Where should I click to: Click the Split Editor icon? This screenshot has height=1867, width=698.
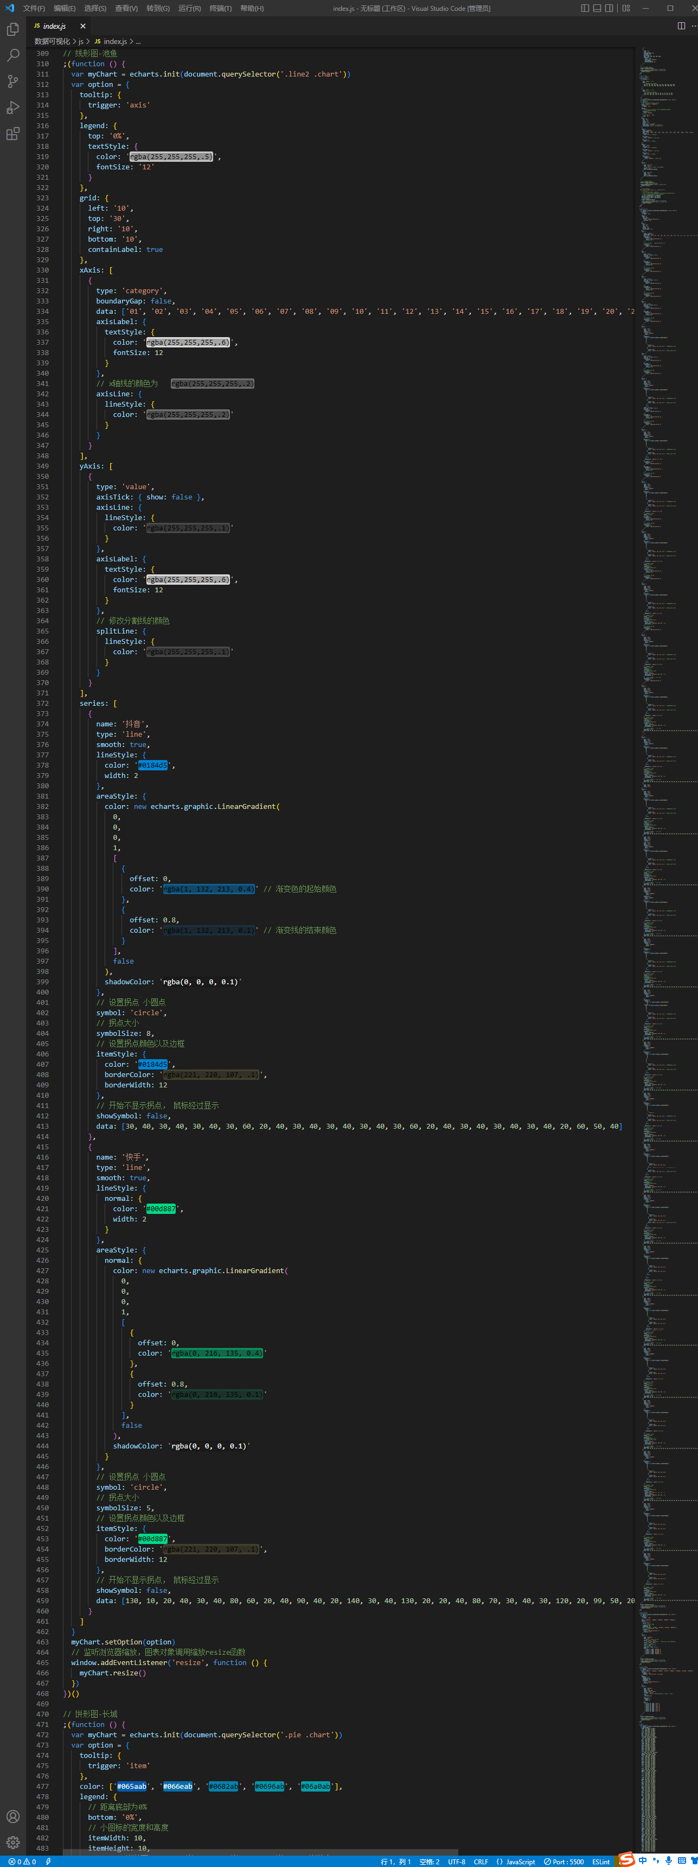point(681,26)
